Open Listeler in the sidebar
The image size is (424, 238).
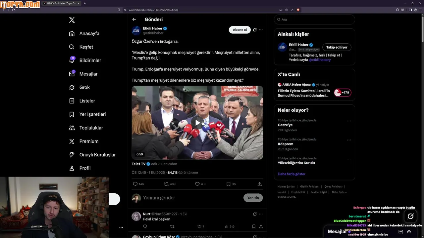click(x=82, y=101)
